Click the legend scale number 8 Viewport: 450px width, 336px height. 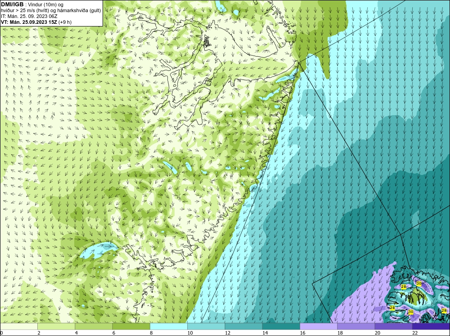coord(151,333)
